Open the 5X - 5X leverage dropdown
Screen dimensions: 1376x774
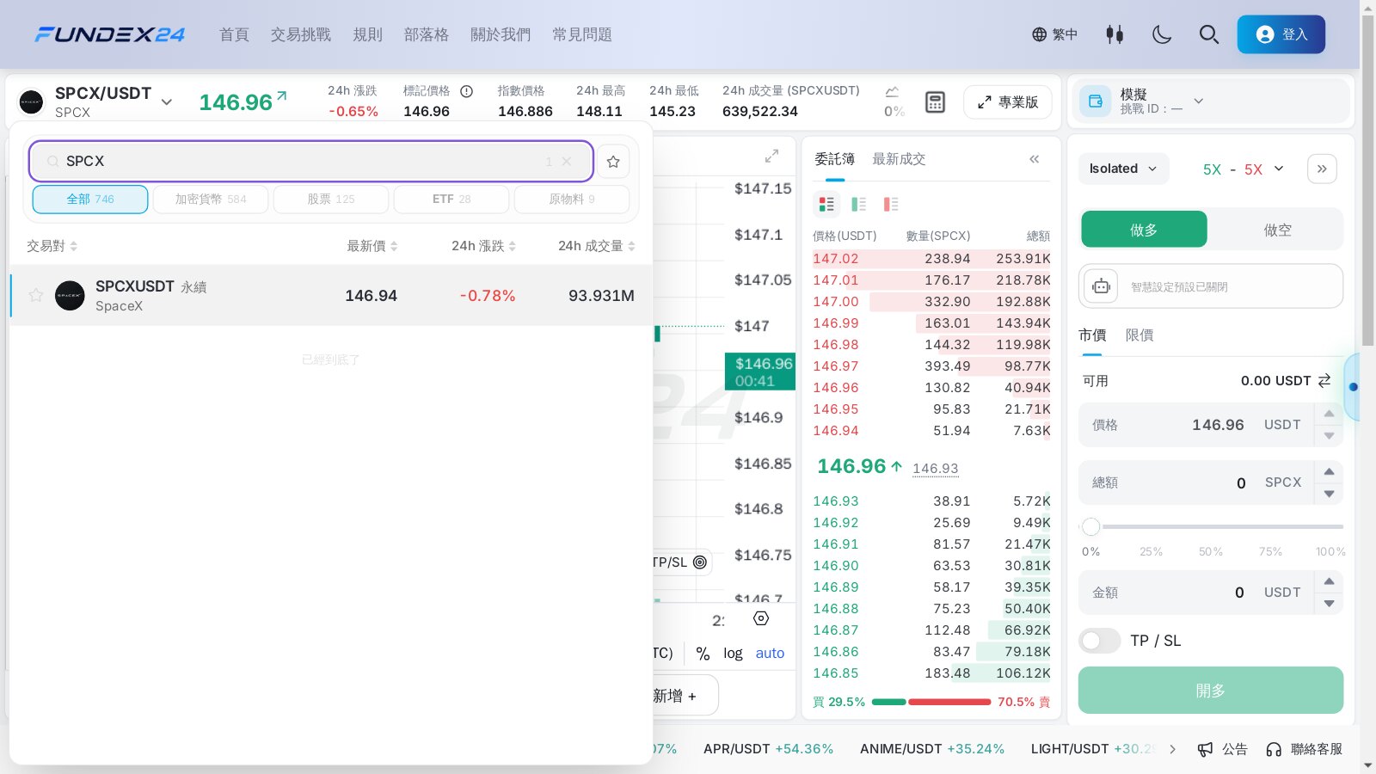[1244, 169]
